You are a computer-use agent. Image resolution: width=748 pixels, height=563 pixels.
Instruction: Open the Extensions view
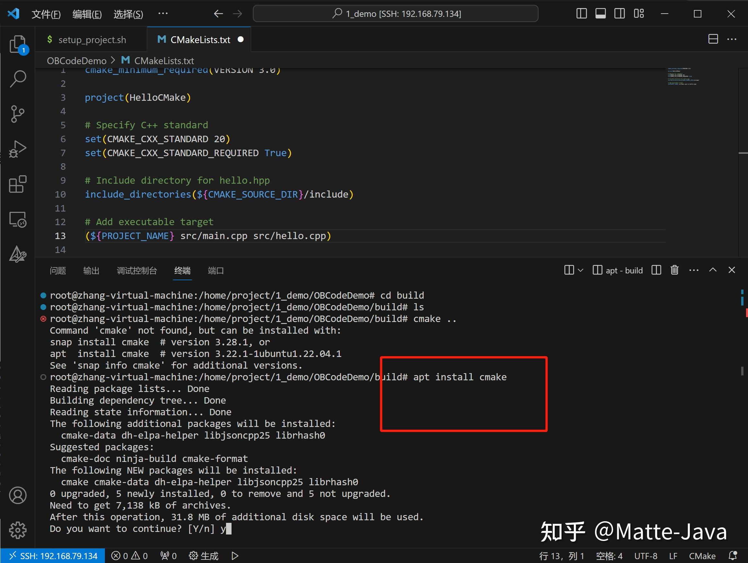coord(17,184)
